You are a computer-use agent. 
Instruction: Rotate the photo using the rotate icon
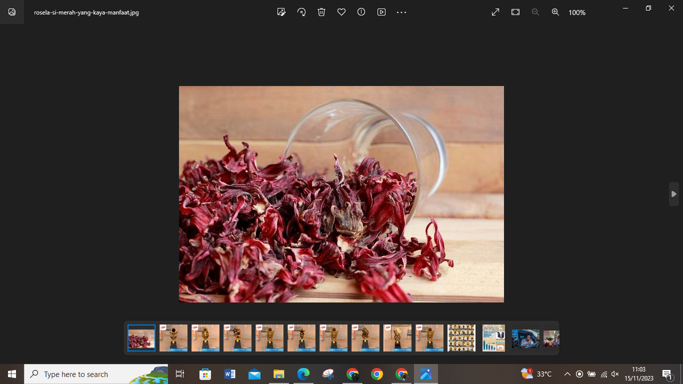tap(301, 12)
